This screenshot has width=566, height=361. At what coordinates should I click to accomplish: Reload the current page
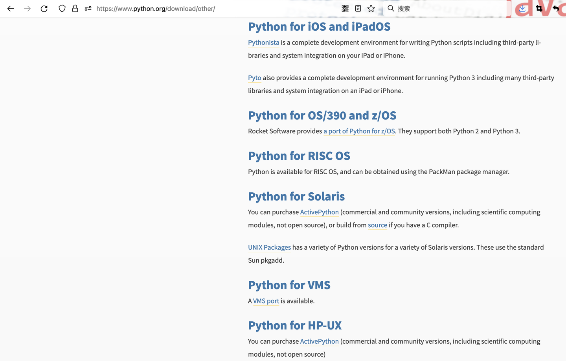pos(44,9)
